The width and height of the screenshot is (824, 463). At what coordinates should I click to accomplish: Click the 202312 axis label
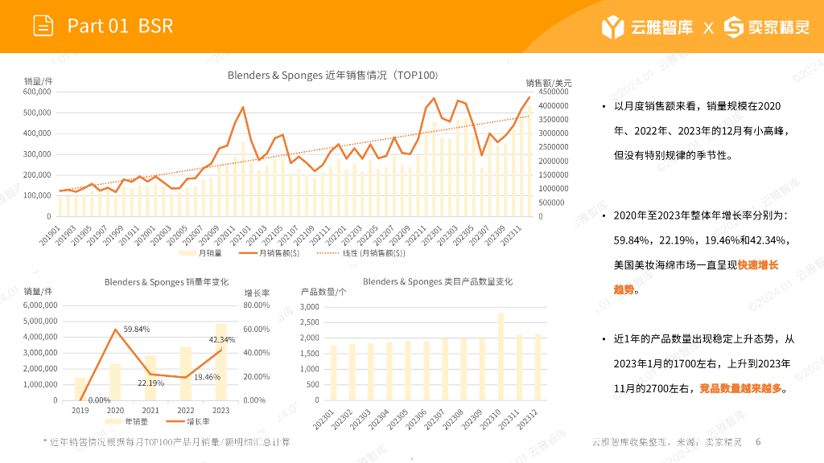[x=528, y=420]
